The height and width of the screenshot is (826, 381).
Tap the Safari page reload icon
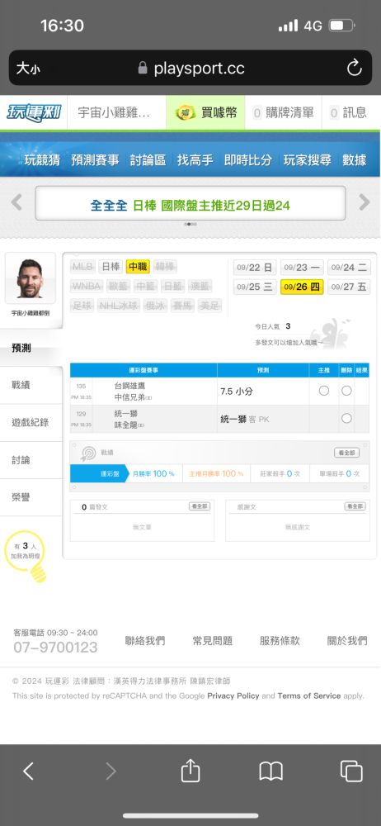pyautogui.click(x=354, y=68)
